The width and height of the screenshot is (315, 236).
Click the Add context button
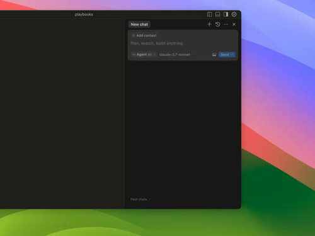point(144,35)
